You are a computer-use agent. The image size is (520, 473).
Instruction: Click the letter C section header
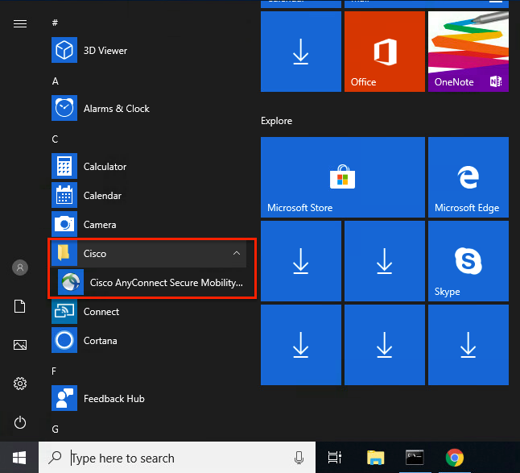(x=55, y=139)
